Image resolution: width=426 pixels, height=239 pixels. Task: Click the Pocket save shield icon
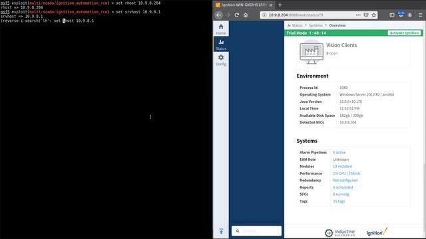click(366, 15)
